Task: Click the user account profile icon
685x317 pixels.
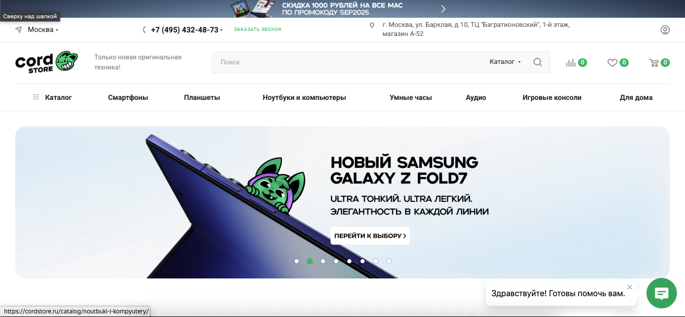Action: [665, 30]
